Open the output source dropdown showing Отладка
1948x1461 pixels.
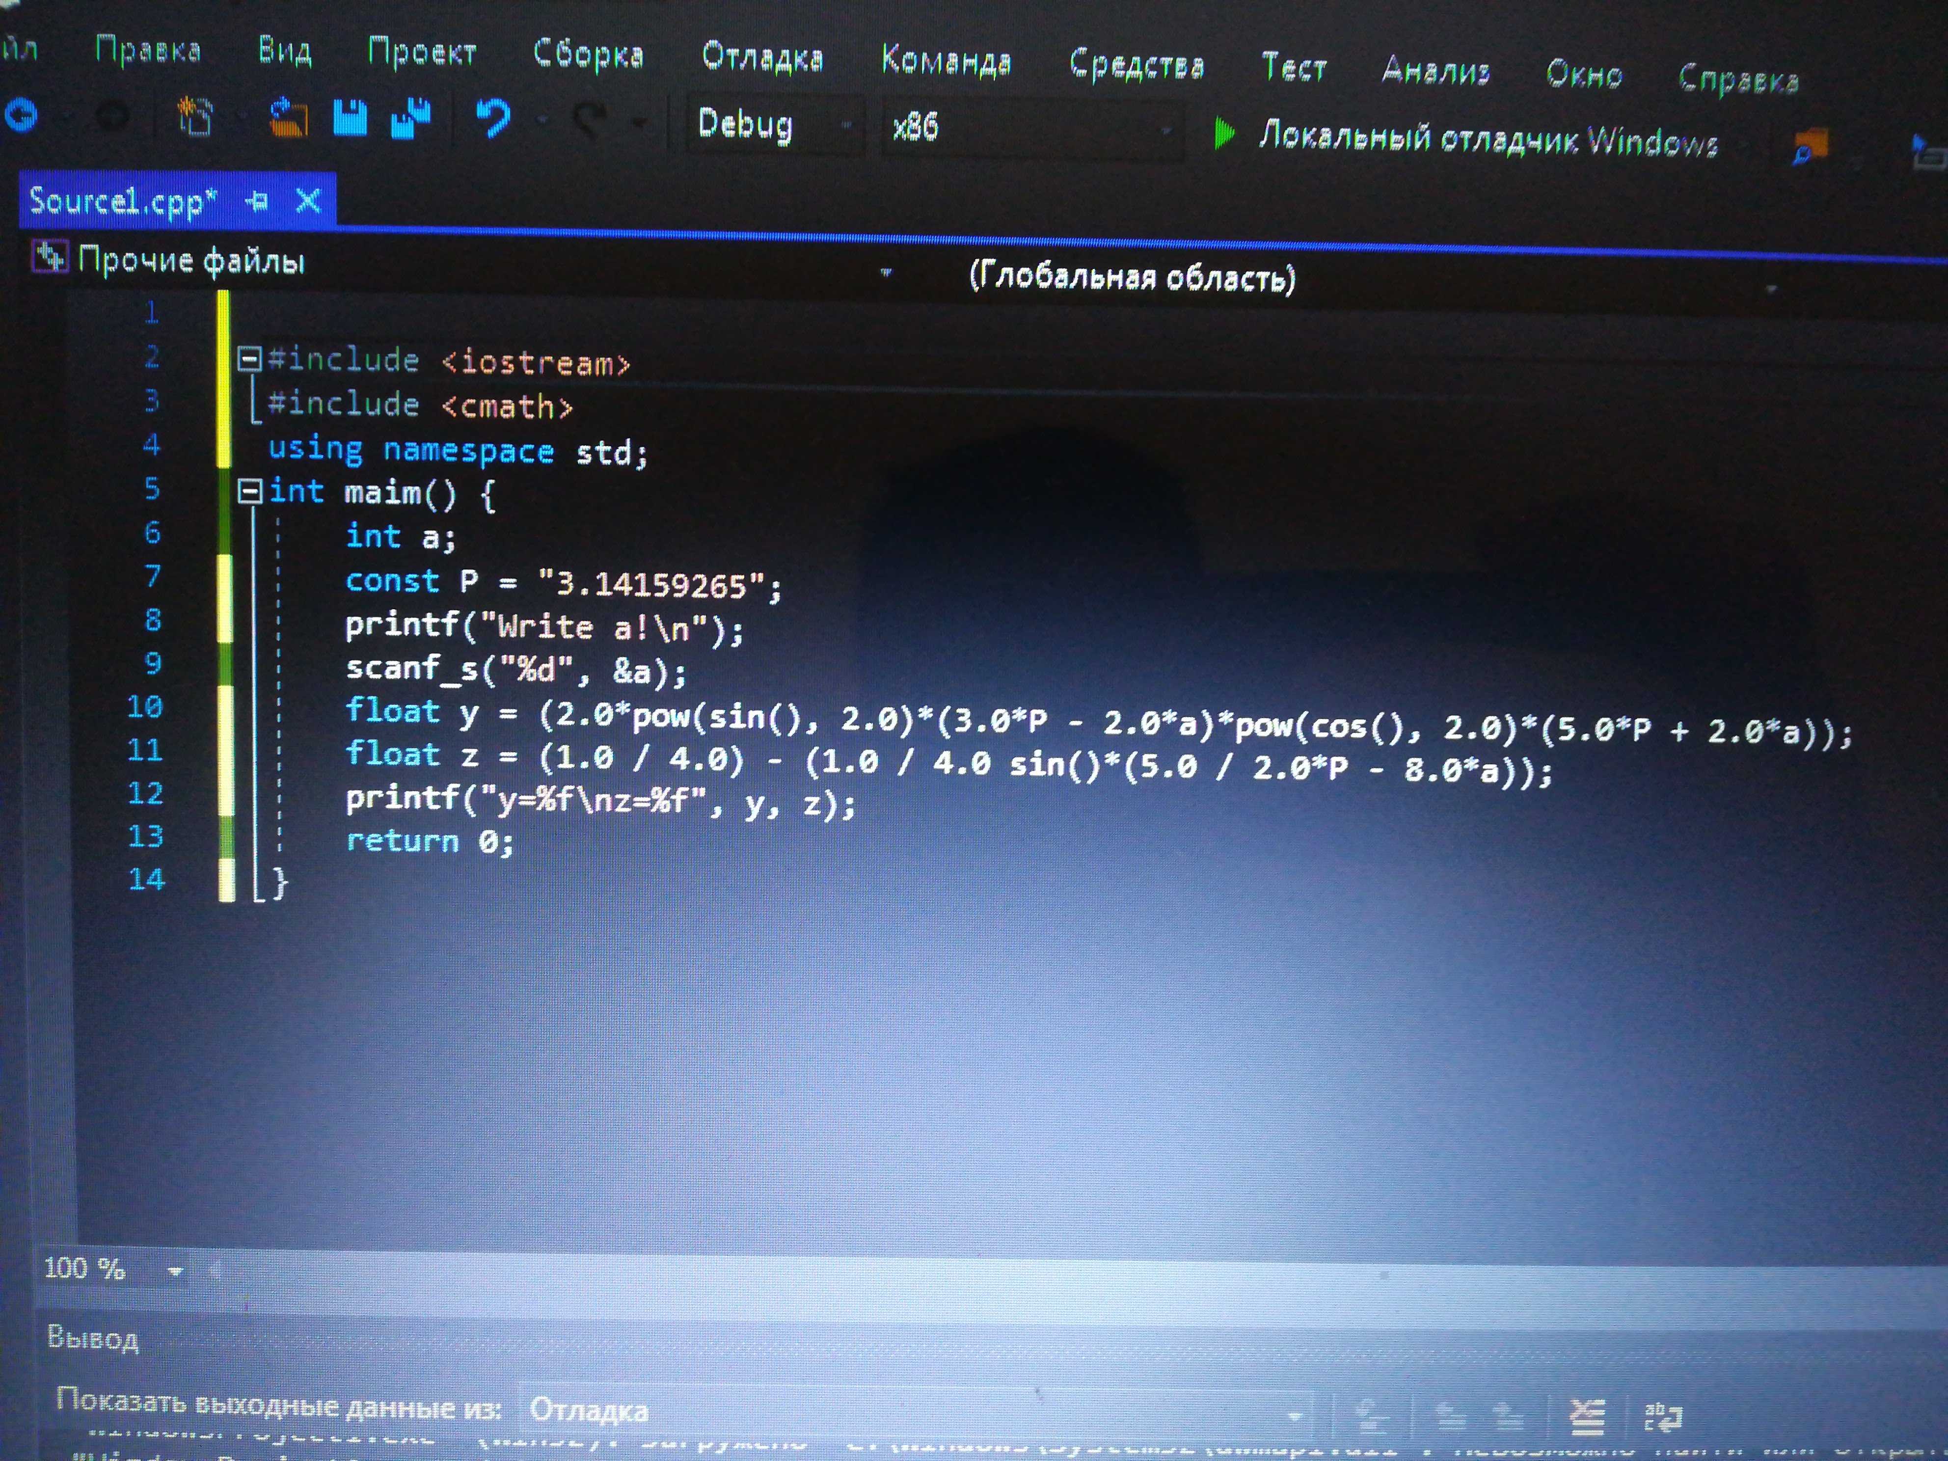coord(1294,1415)
